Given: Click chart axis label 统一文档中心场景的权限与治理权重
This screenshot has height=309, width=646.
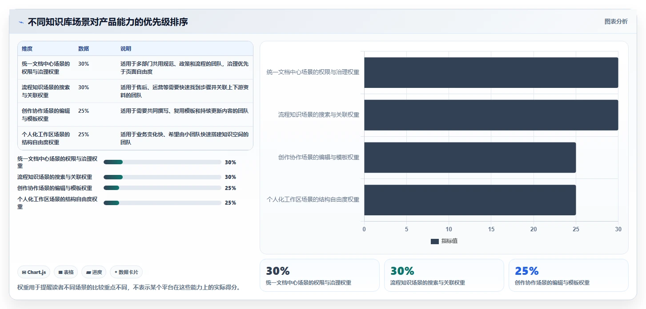Looking at the screenshot, I should pos(313,72).
